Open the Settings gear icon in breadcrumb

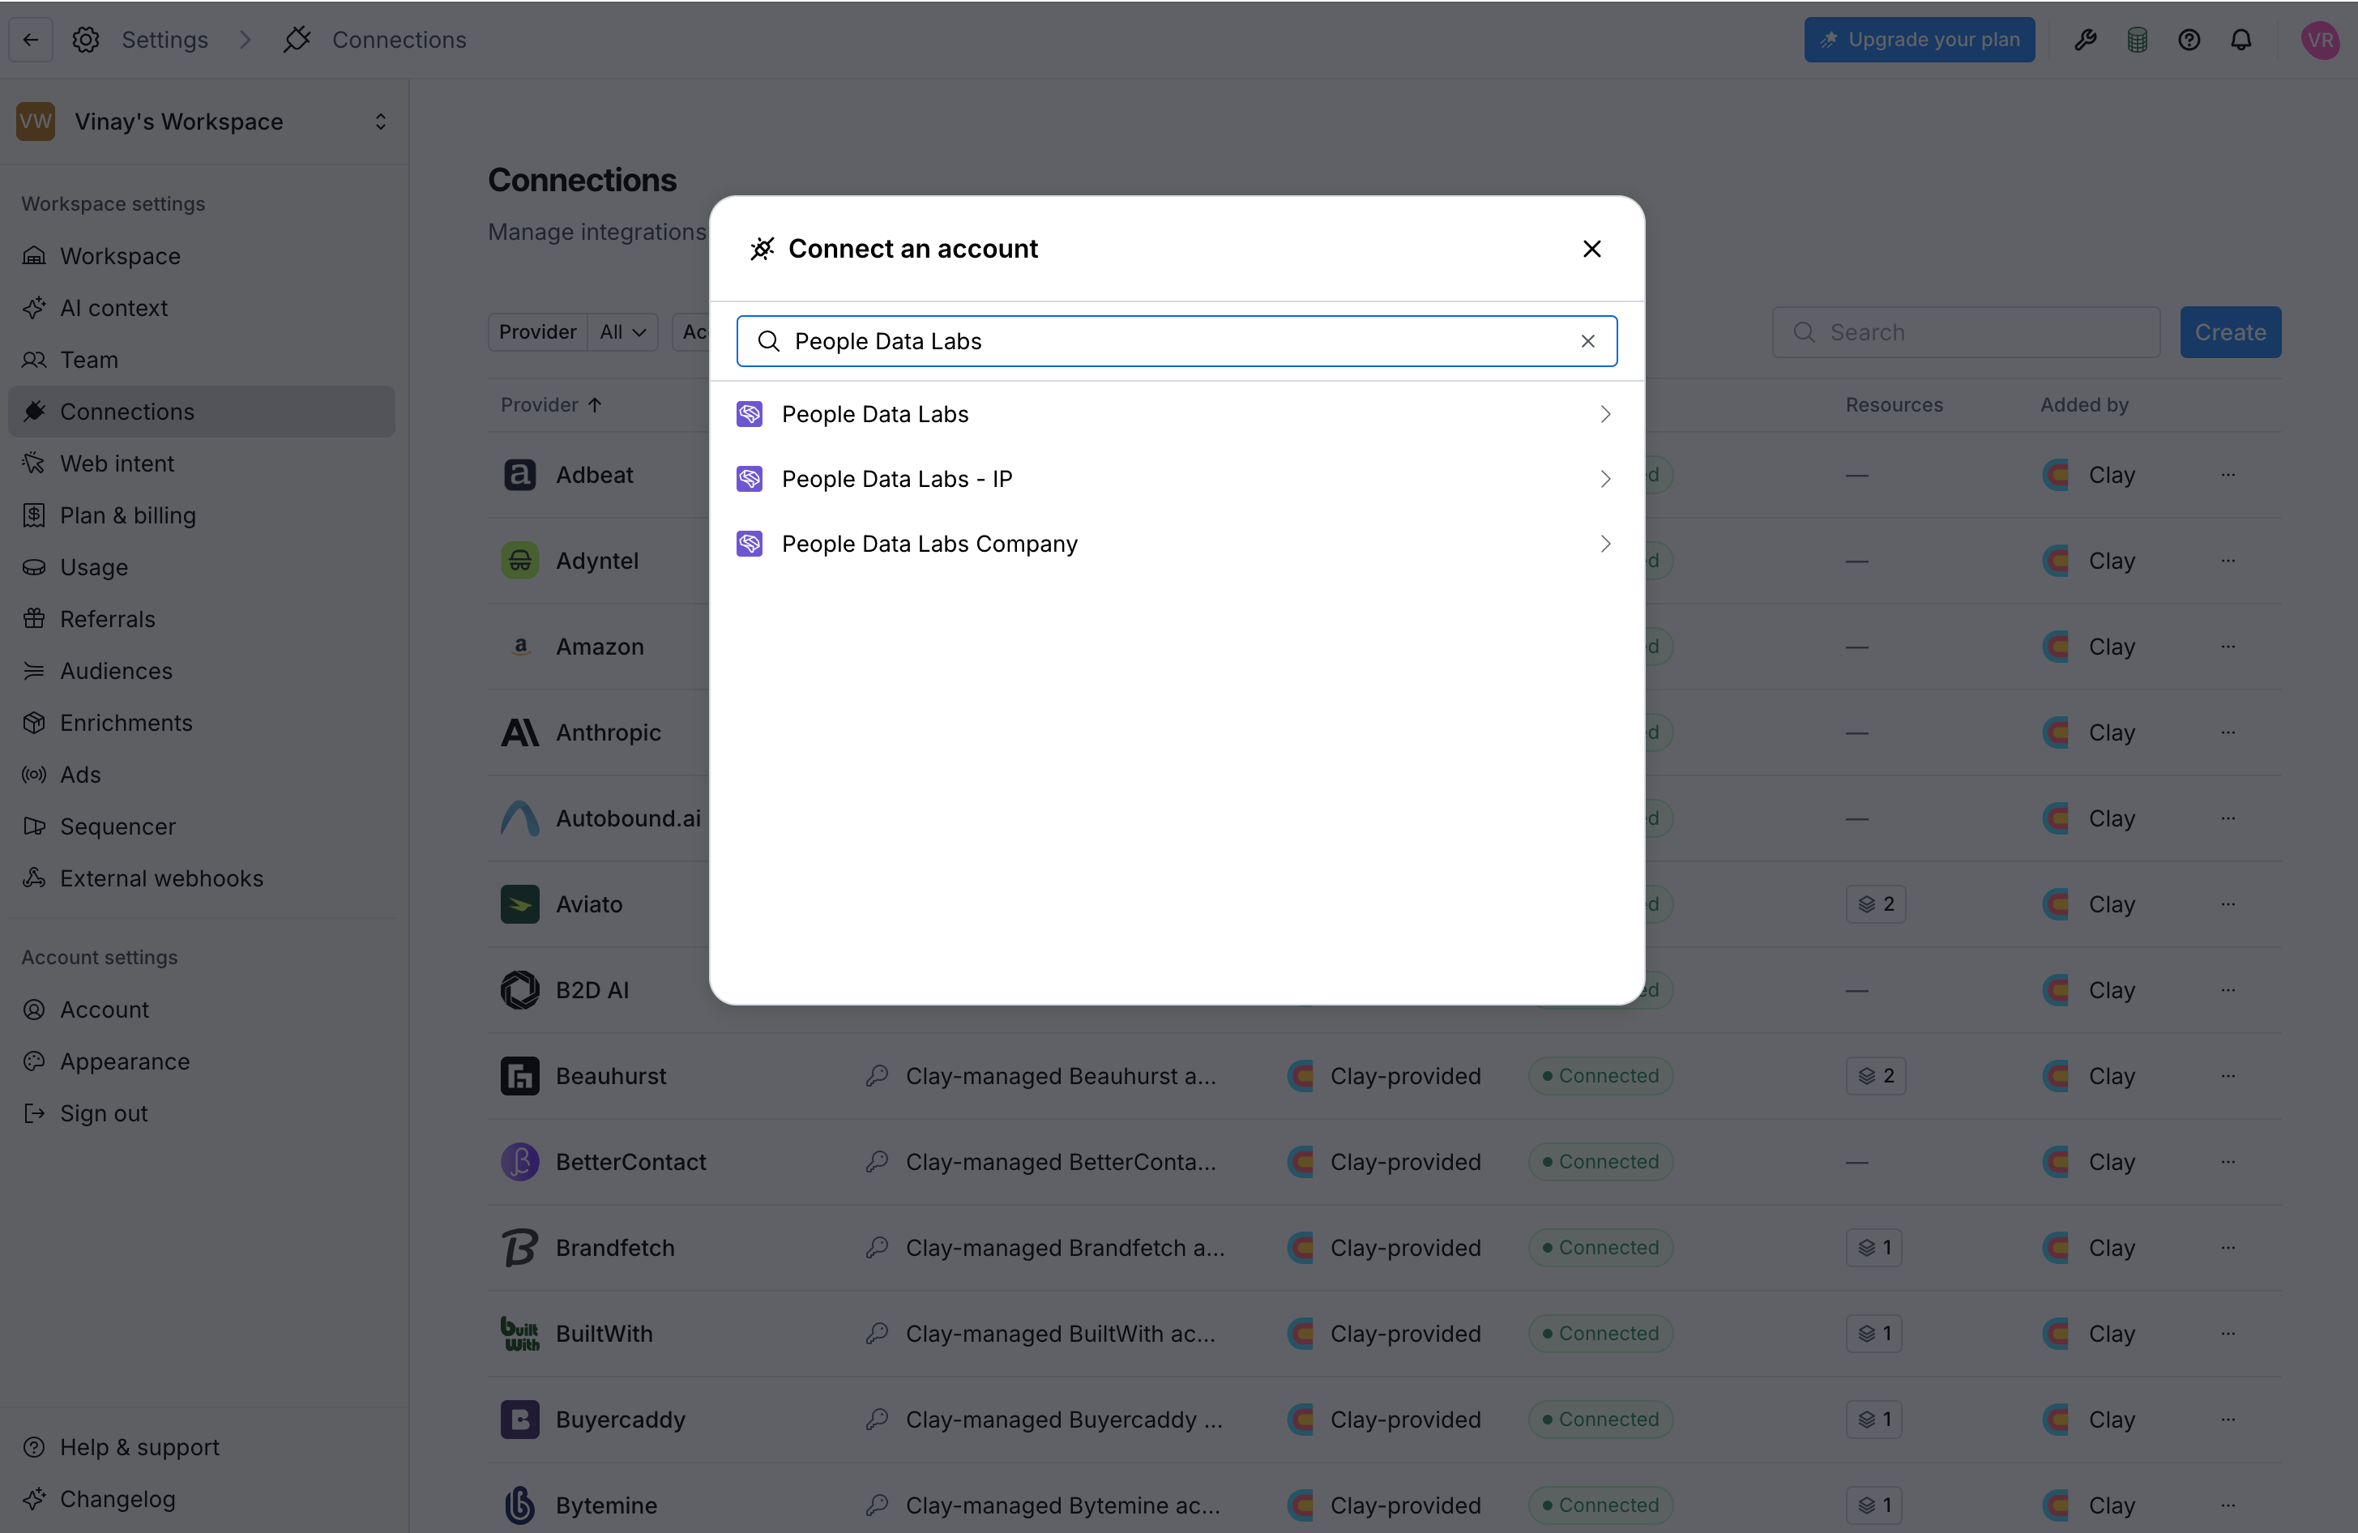click(x=86, y=40)
